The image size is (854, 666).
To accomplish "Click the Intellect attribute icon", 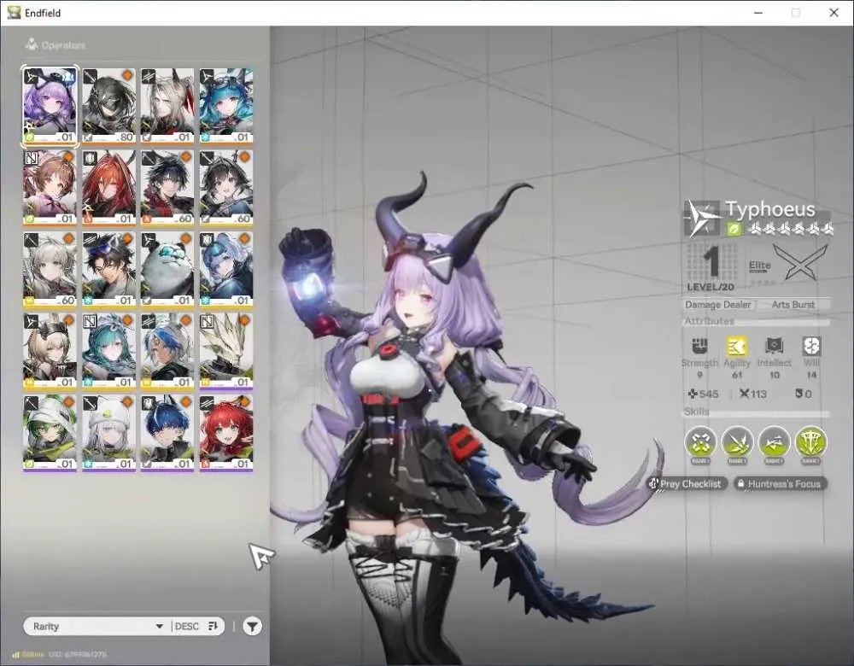I will click(x=774, y=347).
